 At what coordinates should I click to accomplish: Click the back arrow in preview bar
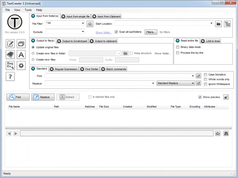[x=9, y=134]
